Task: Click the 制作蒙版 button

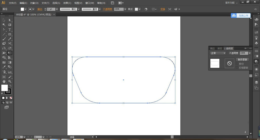Action: (242, 59)
